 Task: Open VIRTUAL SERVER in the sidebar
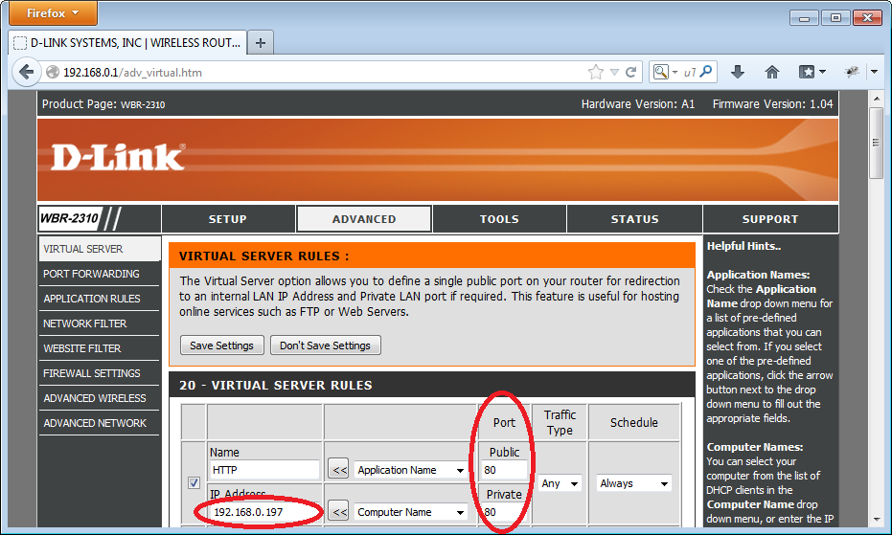pos(99,249)
